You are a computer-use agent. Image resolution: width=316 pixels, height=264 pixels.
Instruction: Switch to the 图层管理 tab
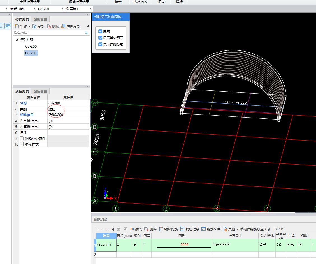coord(40,91)
